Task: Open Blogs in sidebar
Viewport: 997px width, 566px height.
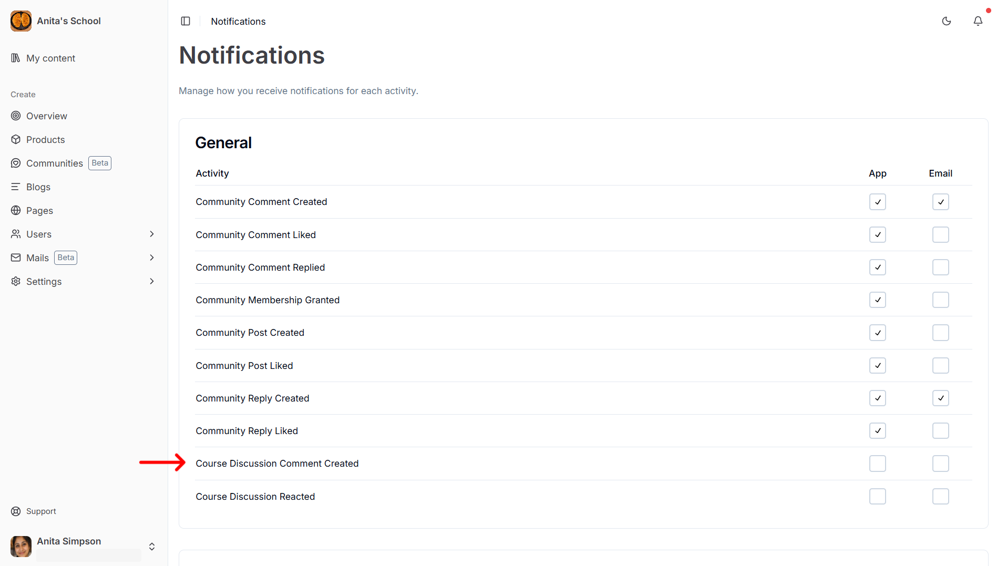Action: click(x=84, y=187)
